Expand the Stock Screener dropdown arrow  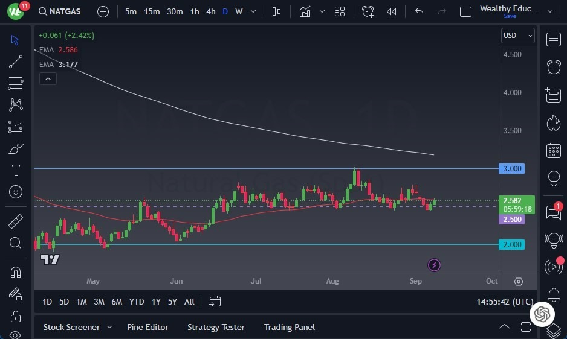tap(109, 327)
